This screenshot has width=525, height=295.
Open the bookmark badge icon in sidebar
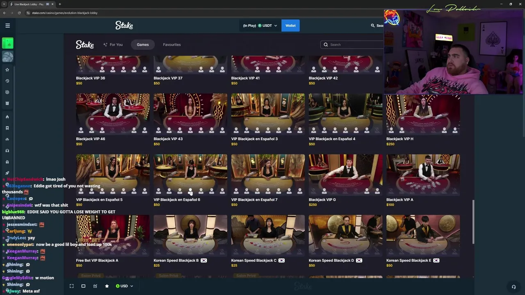[7, 128]
